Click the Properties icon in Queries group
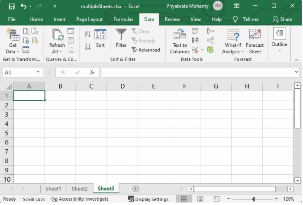Image resolution: width=303 pixels, height=205 pixels. coord(71,41)
